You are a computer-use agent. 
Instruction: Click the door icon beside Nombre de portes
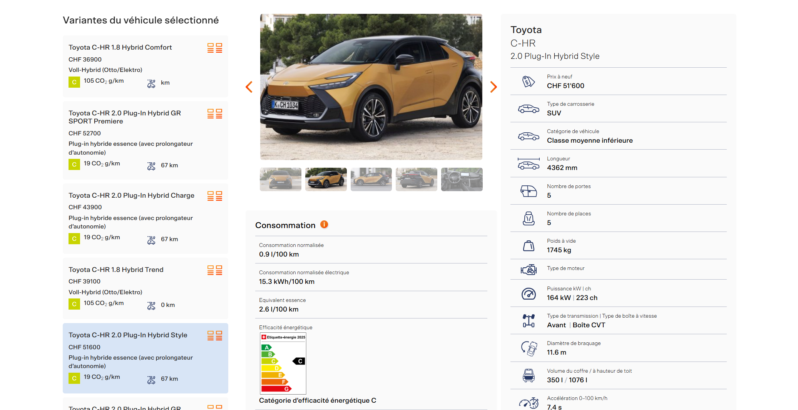529,191
